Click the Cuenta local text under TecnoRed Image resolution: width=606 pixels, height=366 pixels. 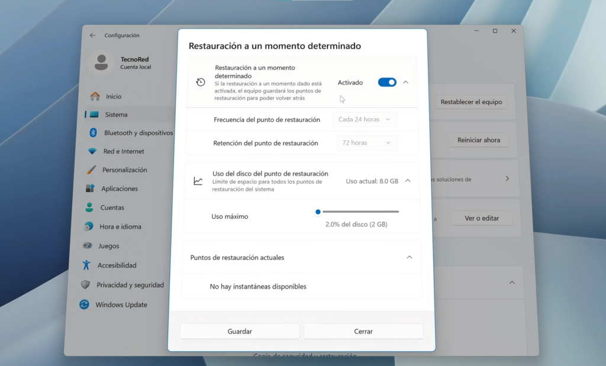pos(136,67)
